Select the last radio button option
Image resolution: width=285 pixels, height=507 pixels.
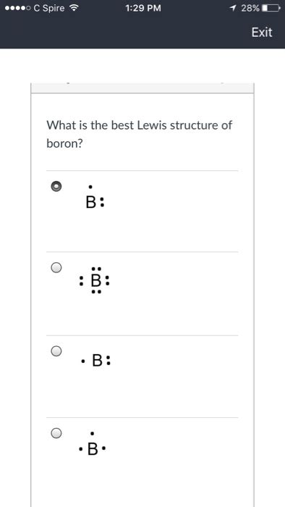pos(56,432)
